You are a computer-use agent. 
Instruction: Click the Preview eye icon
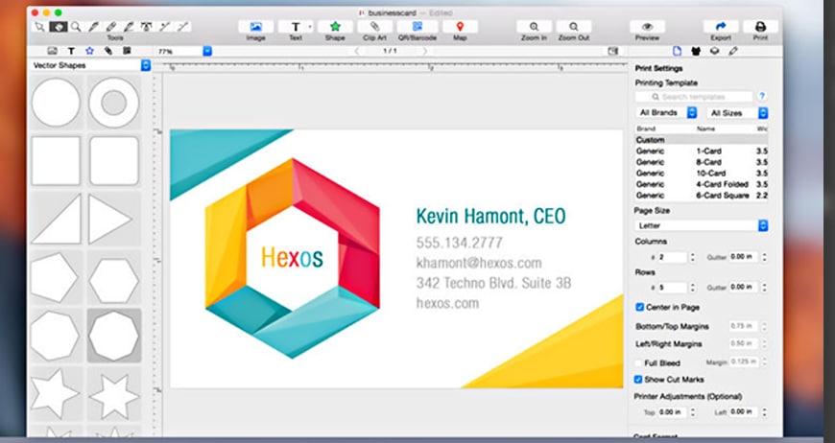tap(647, 27)
